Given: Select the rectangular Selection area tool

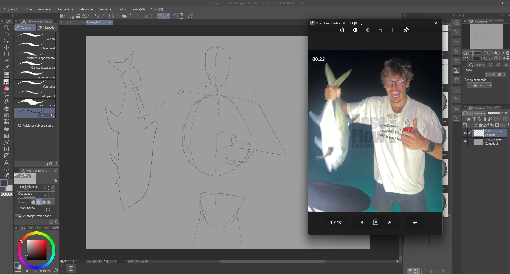Looking at the screenshot, I should coord(6,54).
